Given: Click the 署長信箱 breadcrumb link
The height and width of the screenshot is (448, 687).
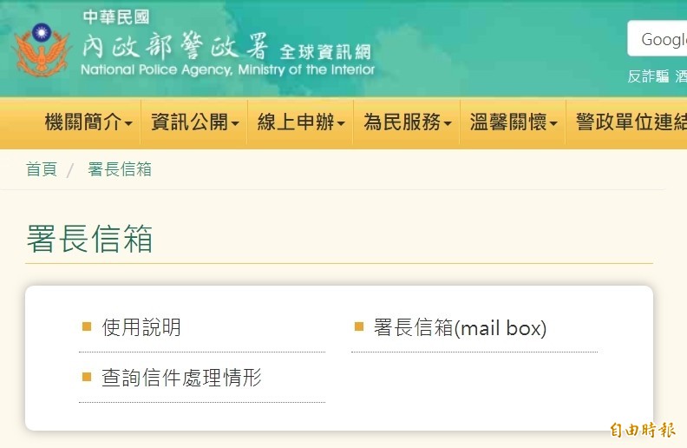Looking at the screenshot, I should [x=120, y=169].
